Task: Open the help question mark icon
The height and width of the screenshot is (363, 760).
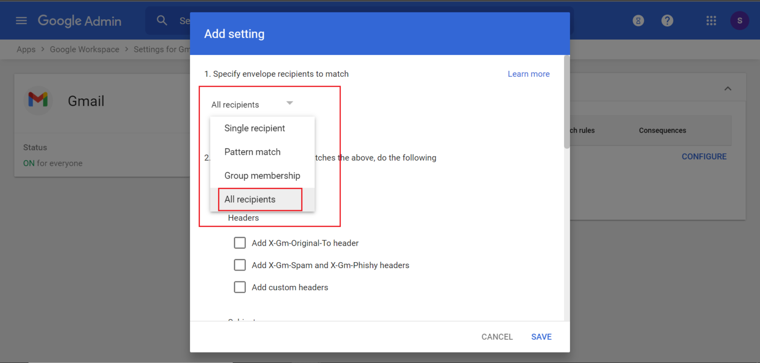Action: (667, 21)
